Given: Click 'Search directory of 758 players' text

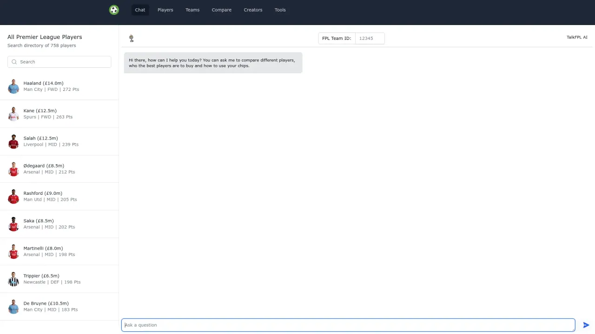Looking at the screenshot, I should [x=42, y=45].
